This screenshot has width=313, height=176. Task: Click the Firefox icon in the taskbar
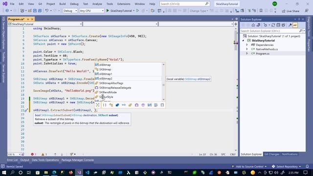pos(70,173)
